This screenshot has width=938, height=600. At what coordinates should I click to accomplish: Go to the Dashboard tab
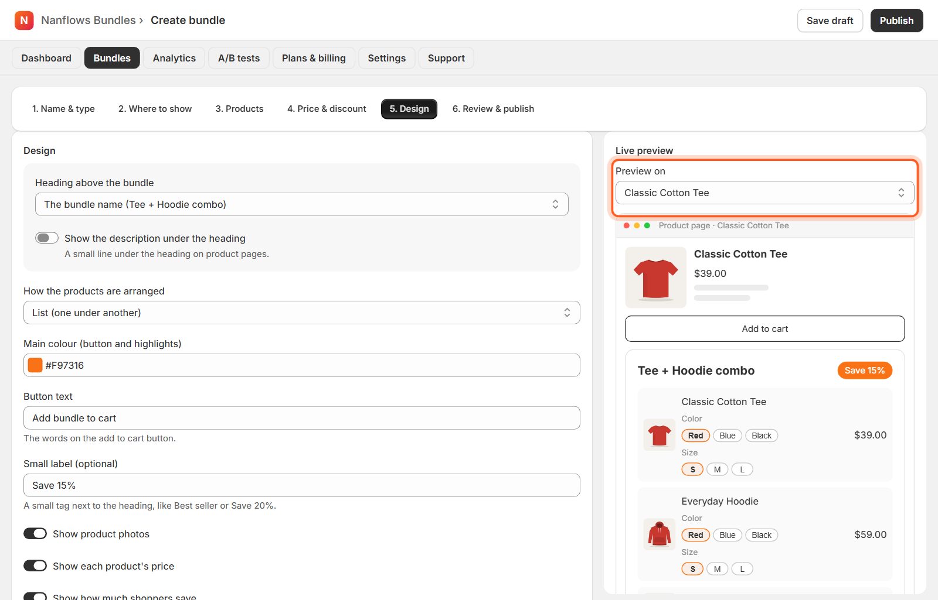pos(46,58)
